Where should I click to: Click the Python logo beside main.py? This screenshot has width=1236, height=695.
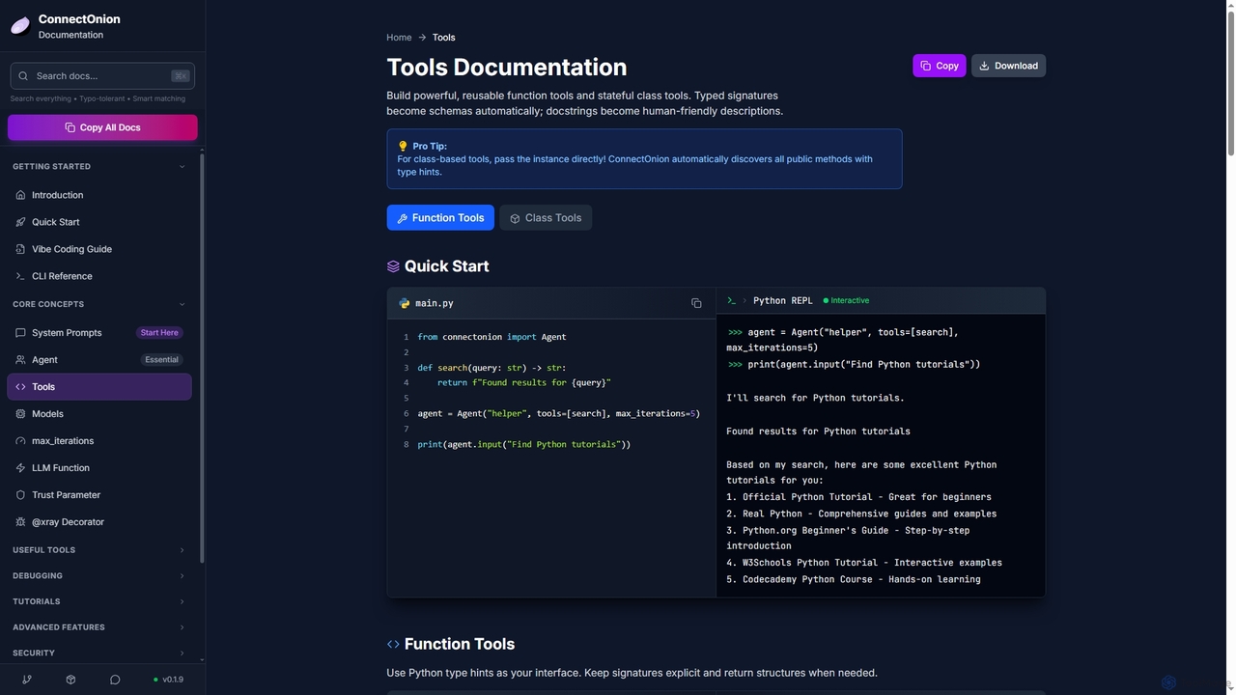coord(405,303)
